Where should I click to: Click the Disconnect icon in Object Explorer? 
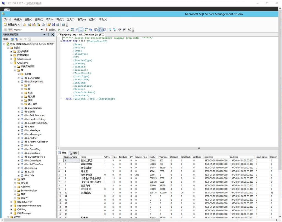pyautogui.click(x=16, y=39)
